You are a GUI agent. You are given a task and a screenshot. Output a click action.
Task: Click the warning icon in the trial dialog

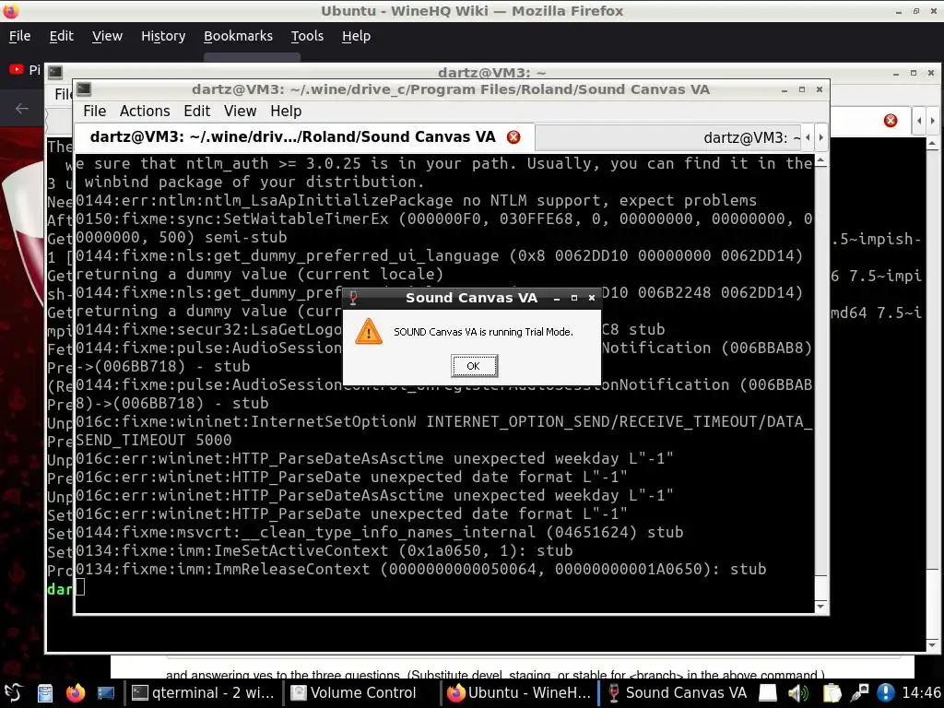coord(369,332)
